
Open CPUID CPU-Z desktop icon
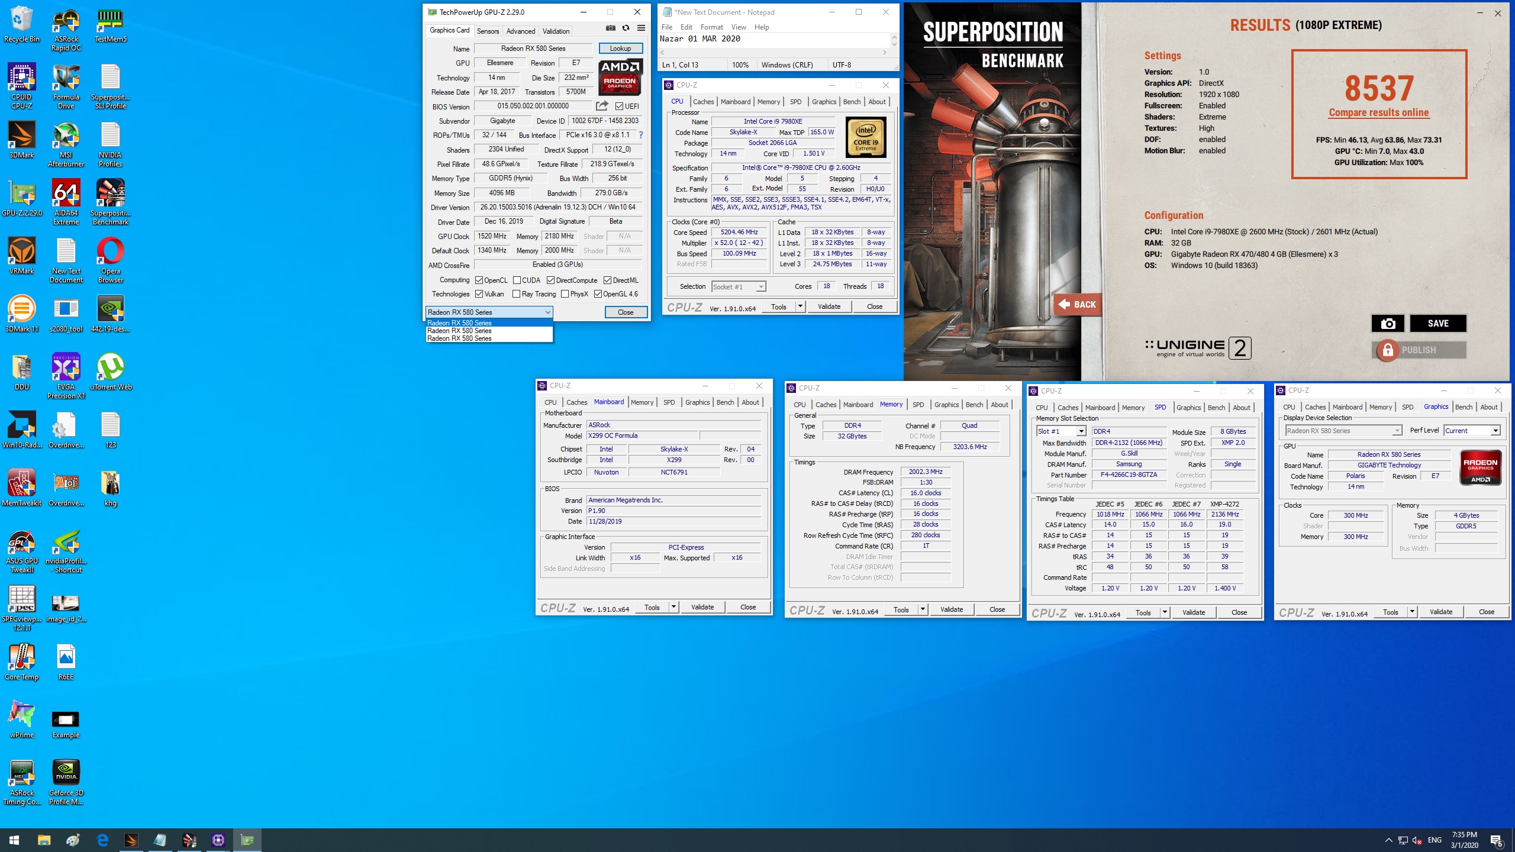tap(22, 86)
